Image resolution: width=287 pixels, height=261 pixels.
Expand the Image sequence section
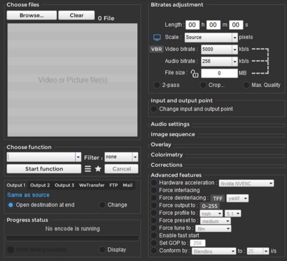173,135
